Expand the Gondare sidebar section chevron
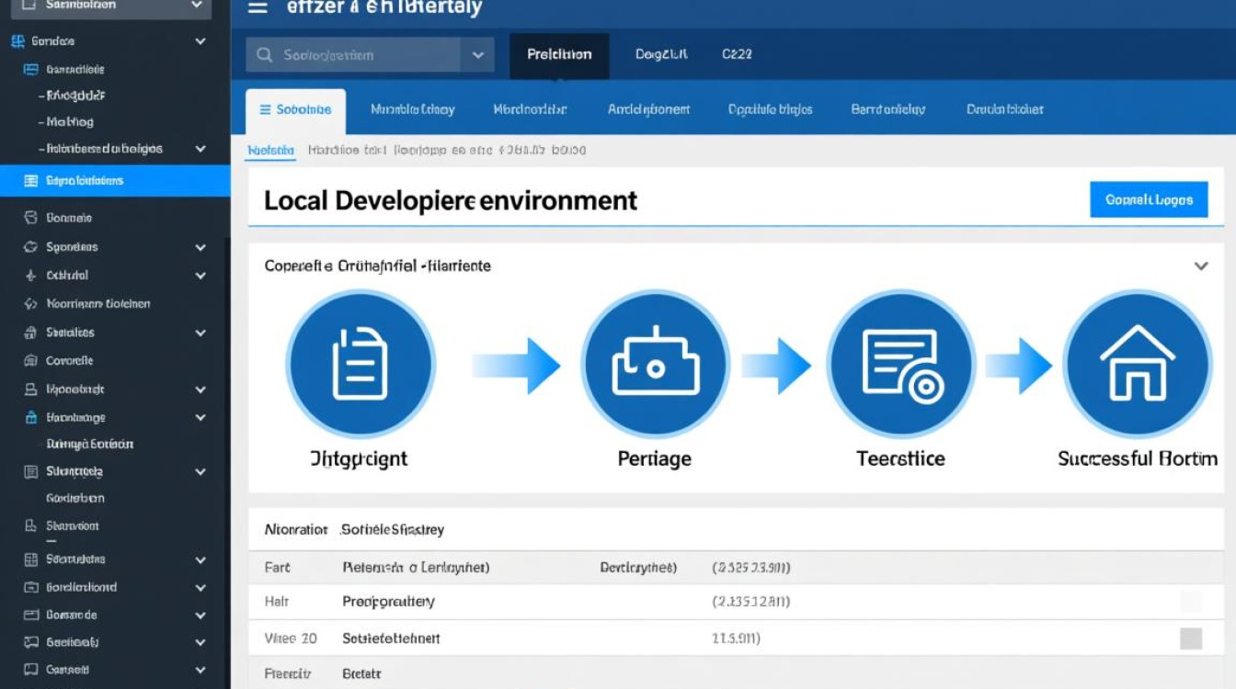Image resolution: width=1236 pixels, height=689 pixels. pyautogui.click(x=200, y=41)
